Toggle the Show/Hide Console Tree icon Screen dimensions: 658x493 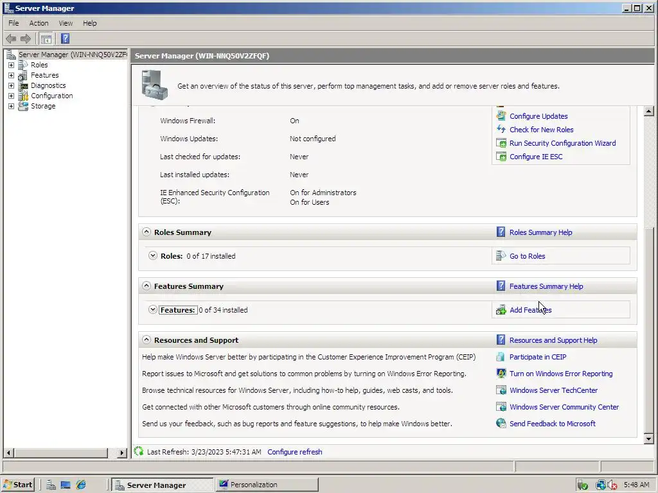tap(46, 39)
